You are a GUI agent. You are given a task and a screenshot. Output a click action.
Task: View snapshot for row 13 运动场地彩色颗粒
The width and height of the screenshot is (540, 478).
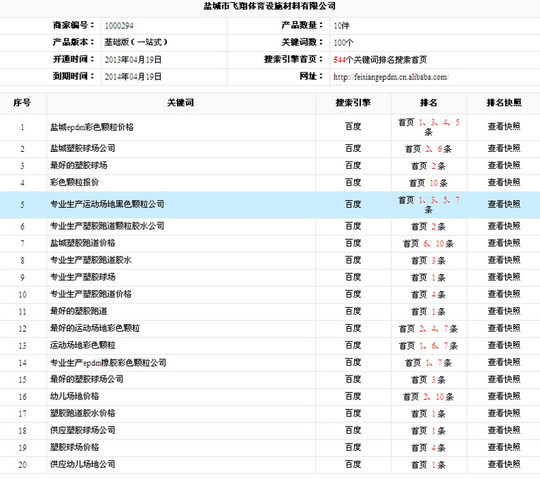pyautogui.click(x=504, y=345)
